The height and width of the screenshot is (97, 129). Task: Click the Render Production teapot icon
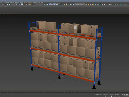tap(71, 4)
